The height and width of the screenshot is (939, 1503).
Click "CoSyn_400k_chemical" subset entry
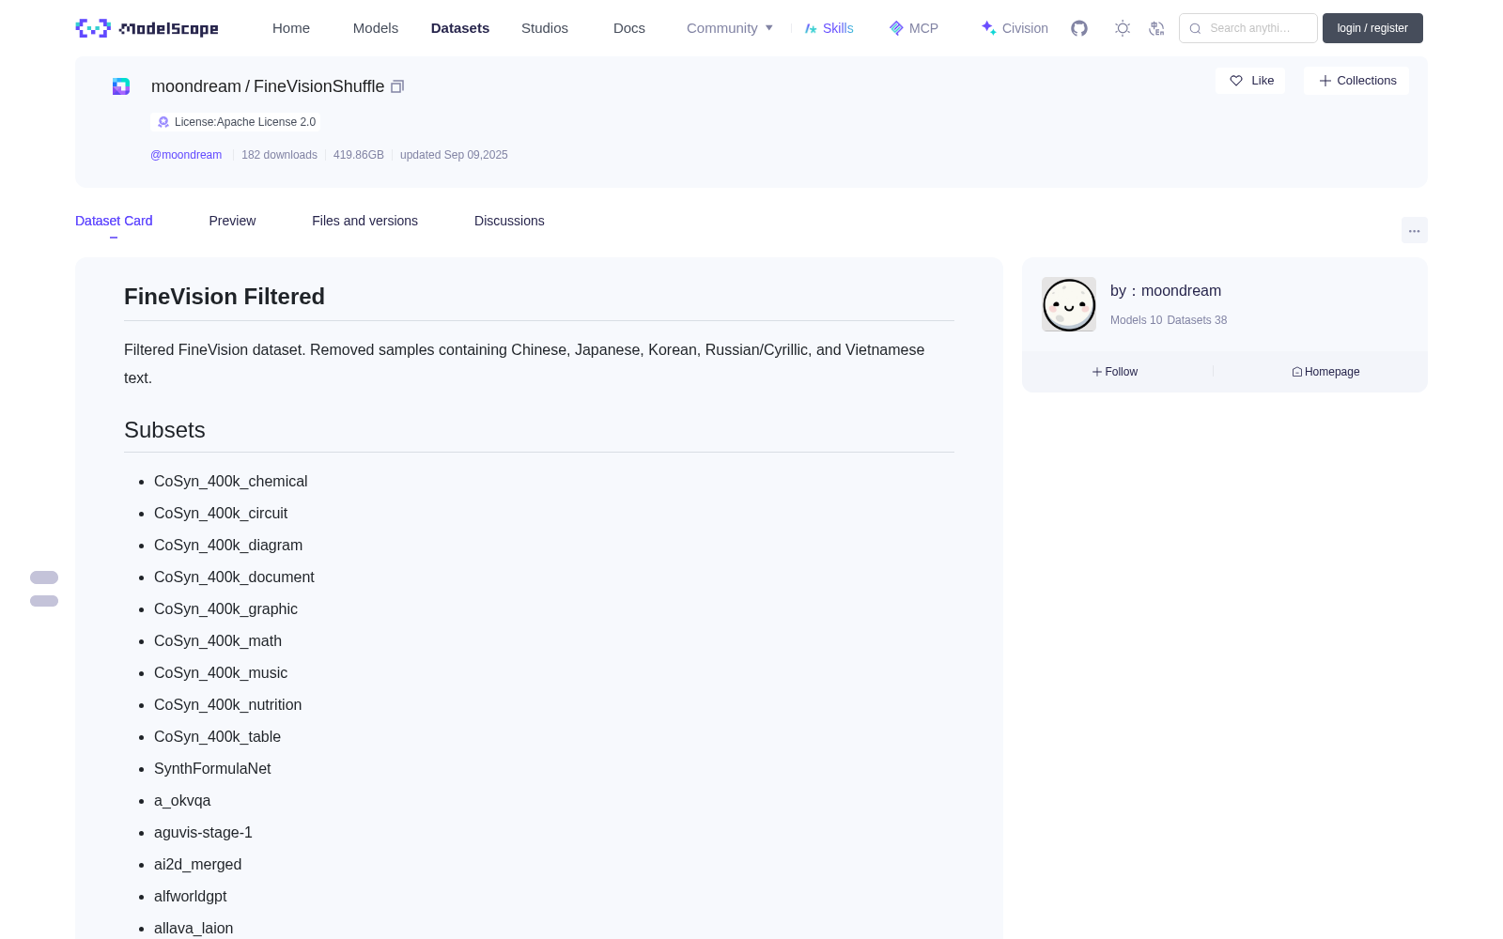[231, 482]
